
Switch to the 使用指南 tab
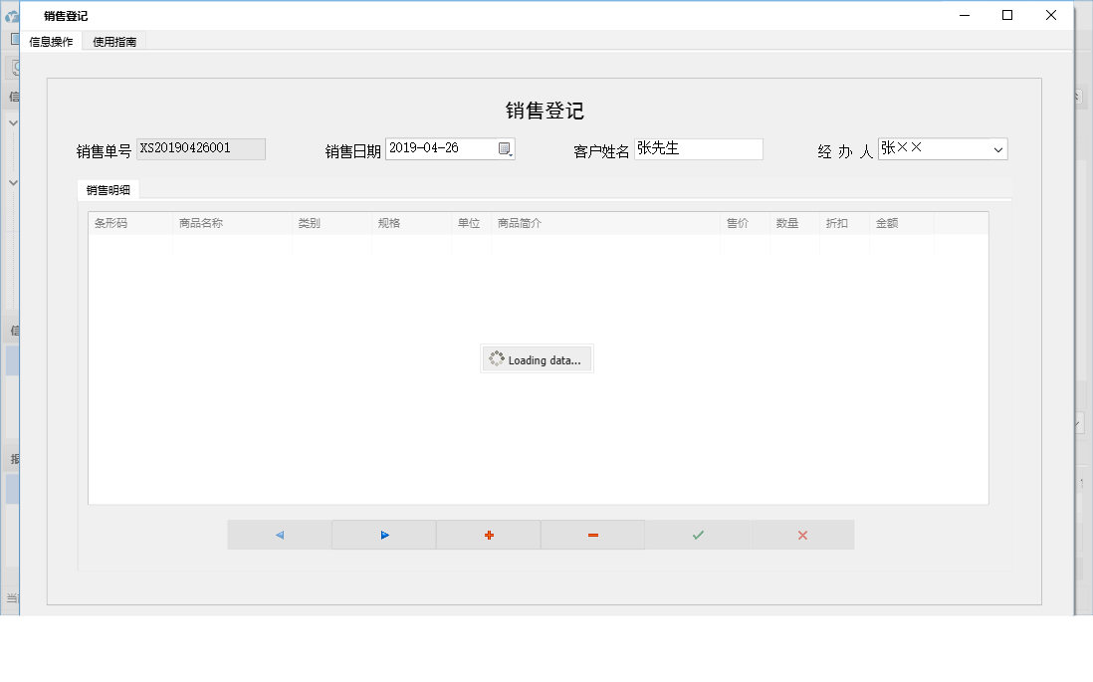click(113, 42)
